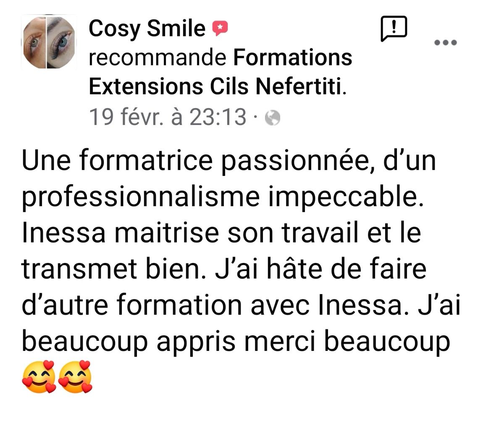Click the word recommande in the header
The height and width of the screenshot is (427, 504).
[x=158, y=58]
